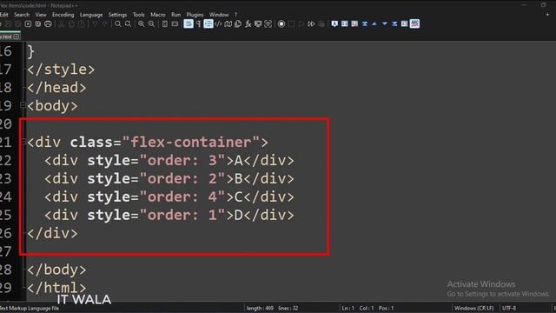Click the plus button at menu bar's right
The width and height of the screenshot is (556, 313).
click(x=547, y=15)
